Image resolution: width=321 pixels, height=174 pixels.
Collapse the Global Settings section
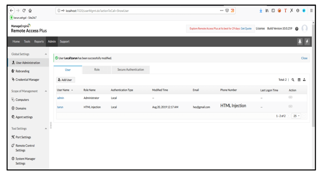tap(46, 54)
